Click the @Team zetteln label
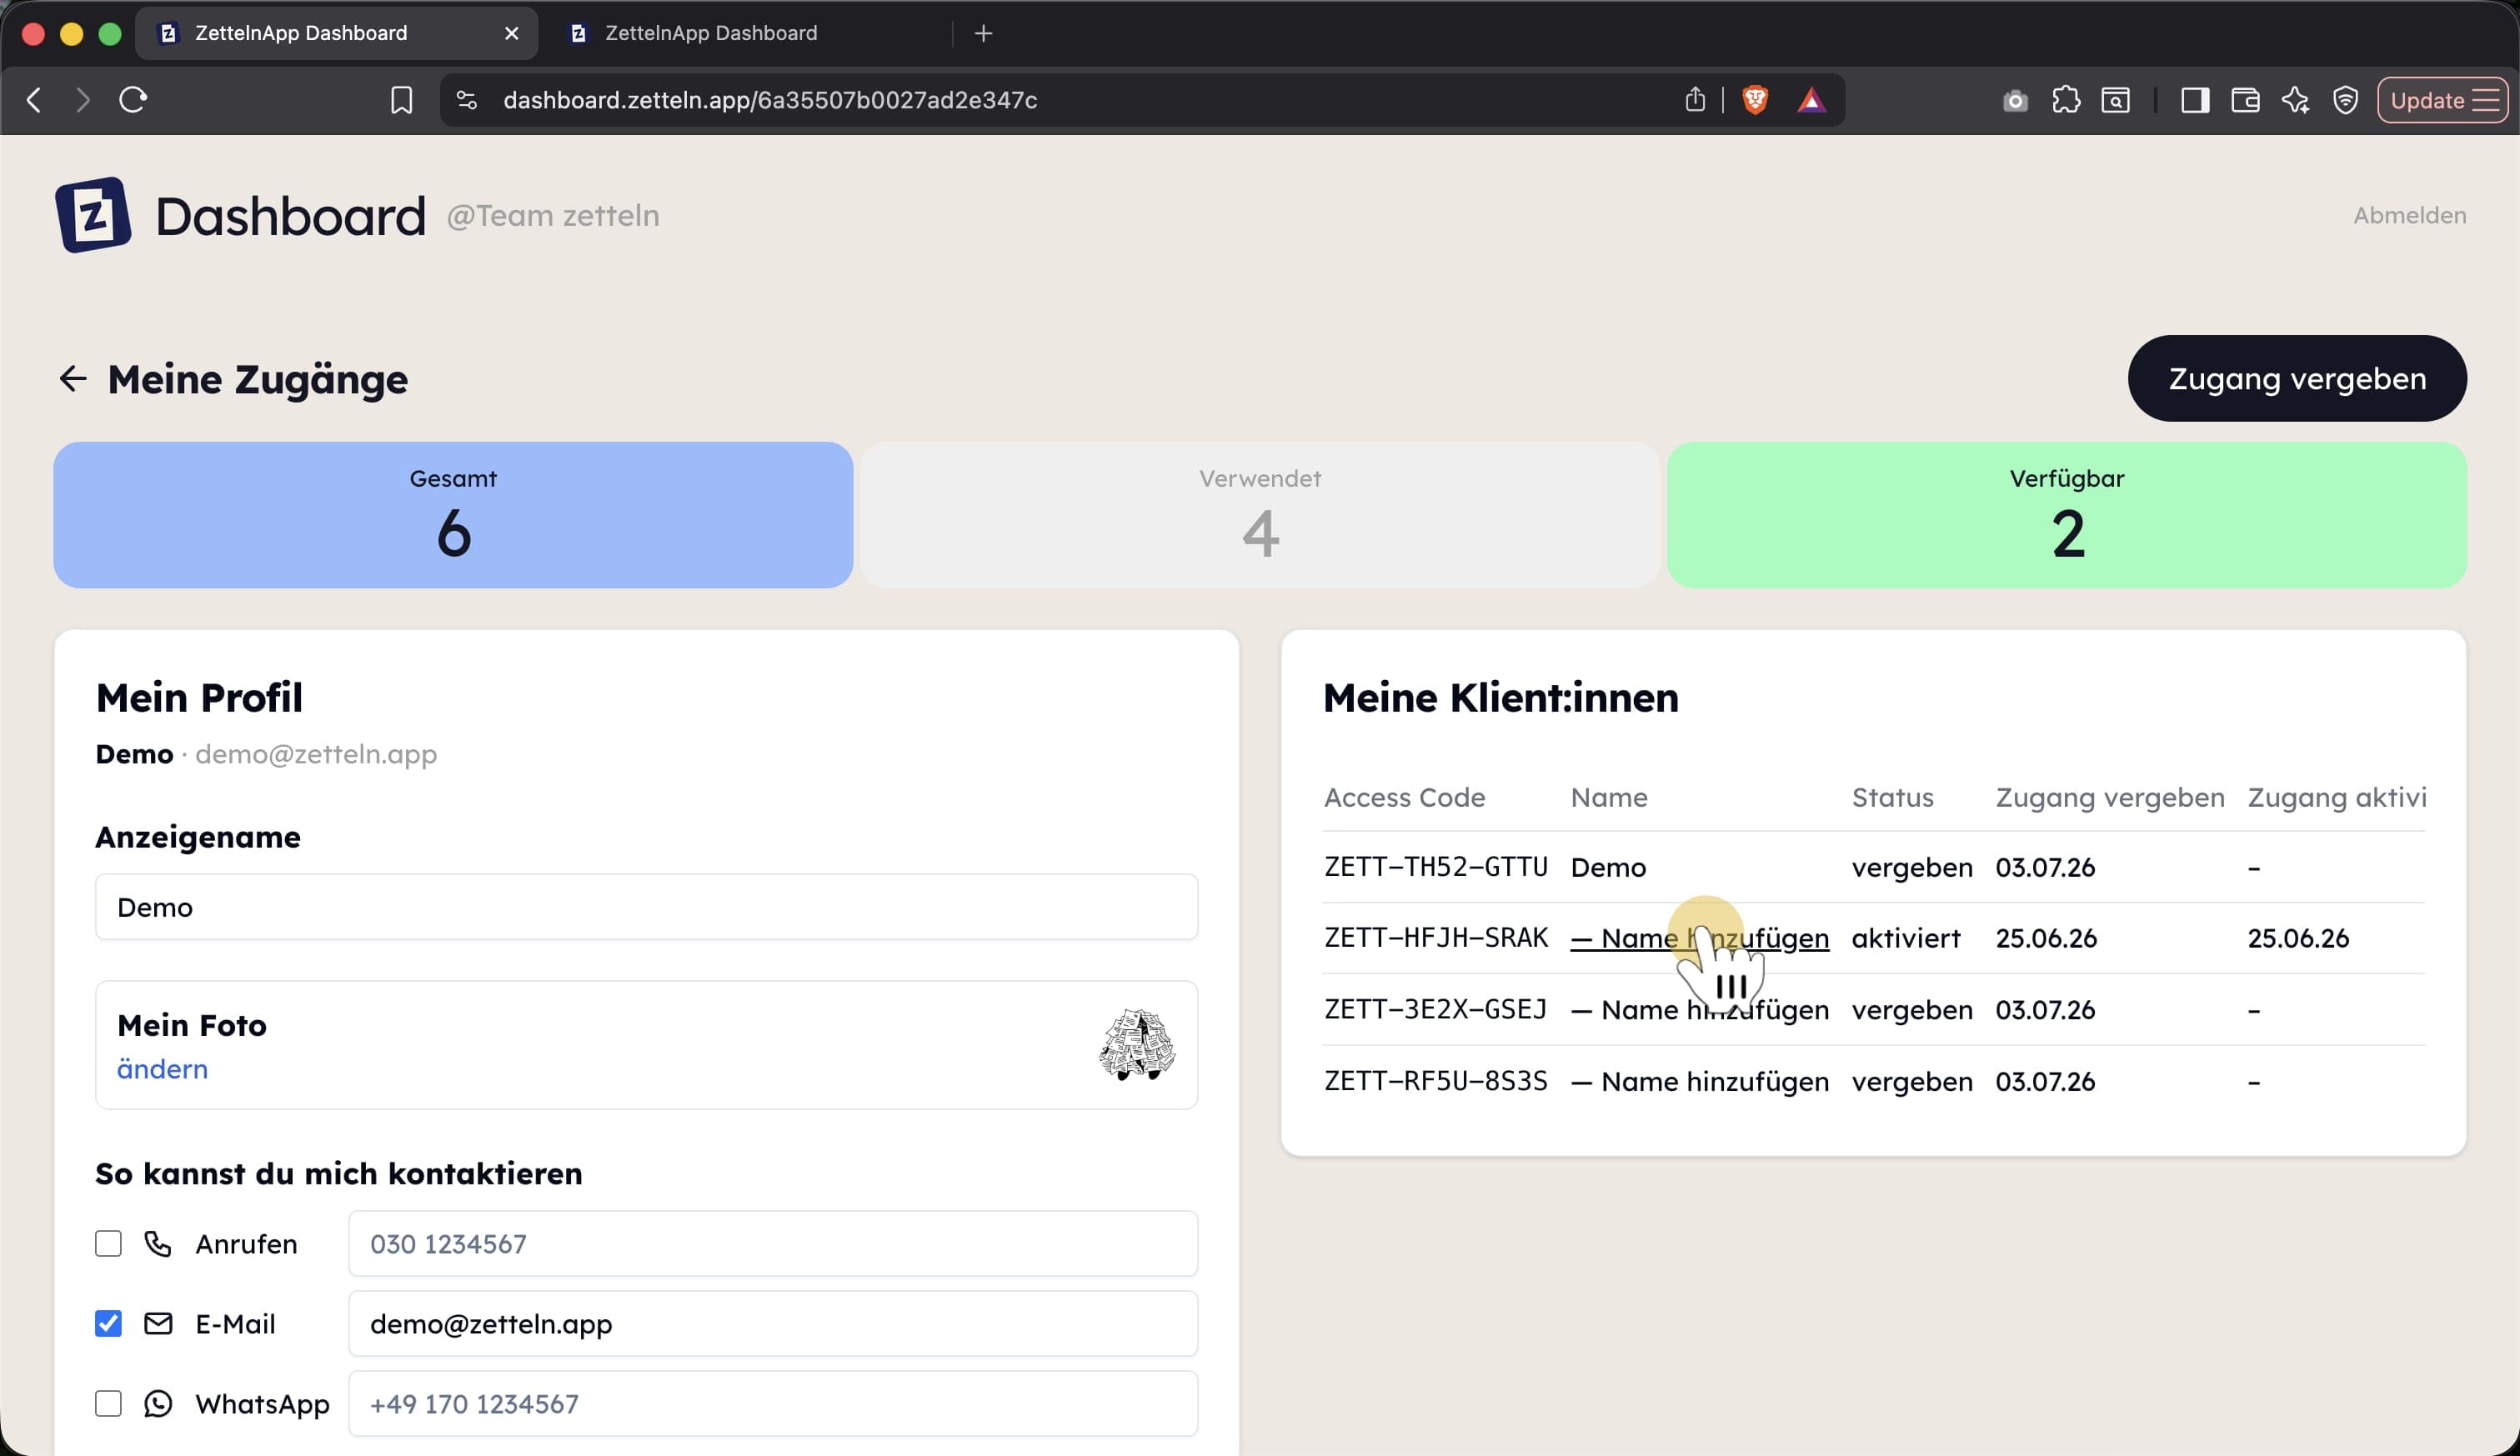This screenshot has height=1456, width=2520. [553, 215]
